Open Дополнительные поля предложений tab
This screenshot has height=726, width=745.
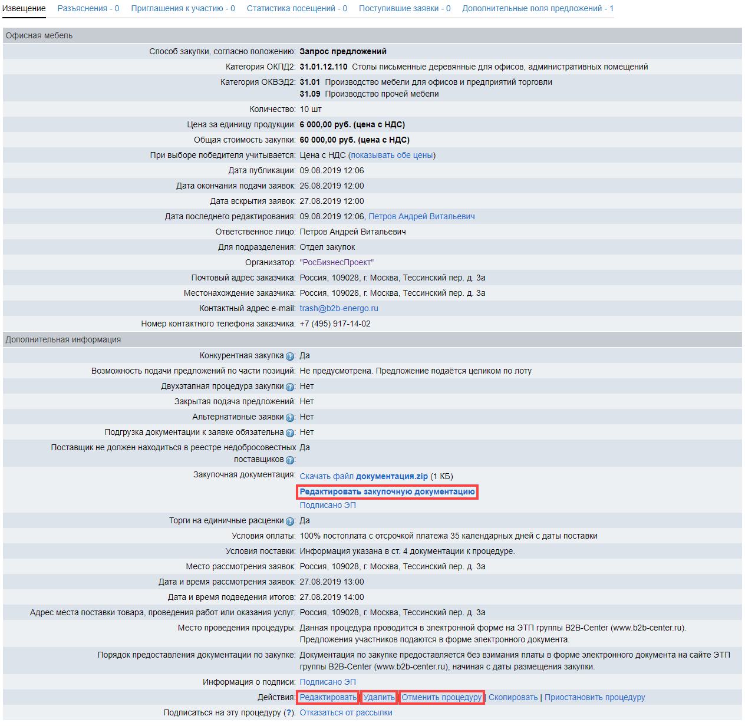pos(538,8)
